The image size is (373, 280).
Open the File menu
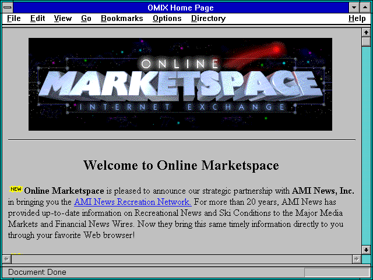point(14,19)
